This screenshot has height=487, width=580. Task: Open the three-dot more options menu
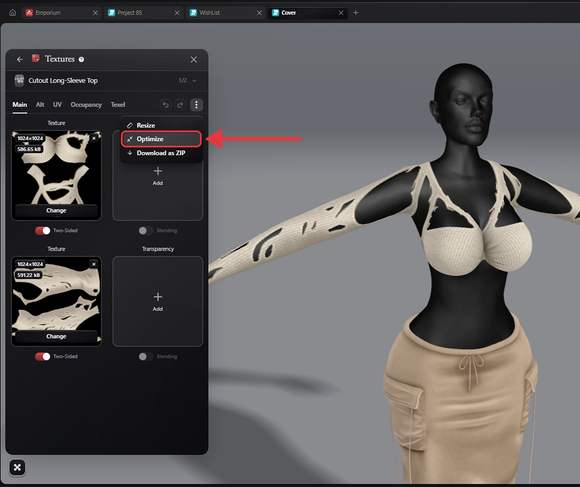point(196,105)
